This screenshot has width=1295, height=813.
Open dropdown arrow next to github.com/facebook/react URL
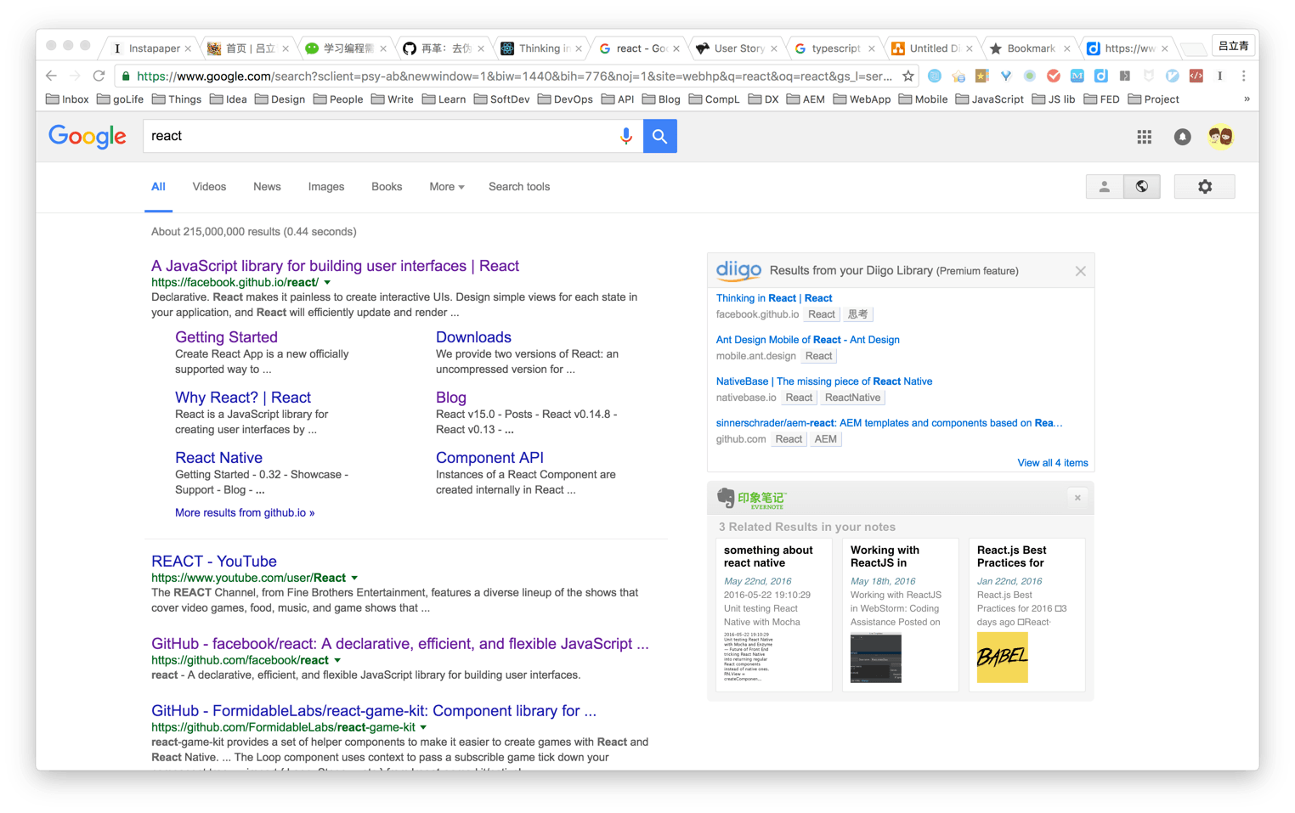click(x=337, y=660)
